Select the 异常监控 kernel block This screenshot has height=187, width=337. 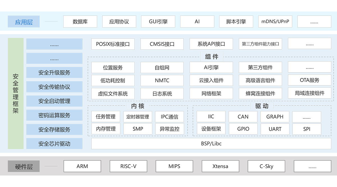point(169,129)
